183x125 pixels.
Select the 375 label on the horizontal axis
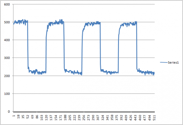116,118
